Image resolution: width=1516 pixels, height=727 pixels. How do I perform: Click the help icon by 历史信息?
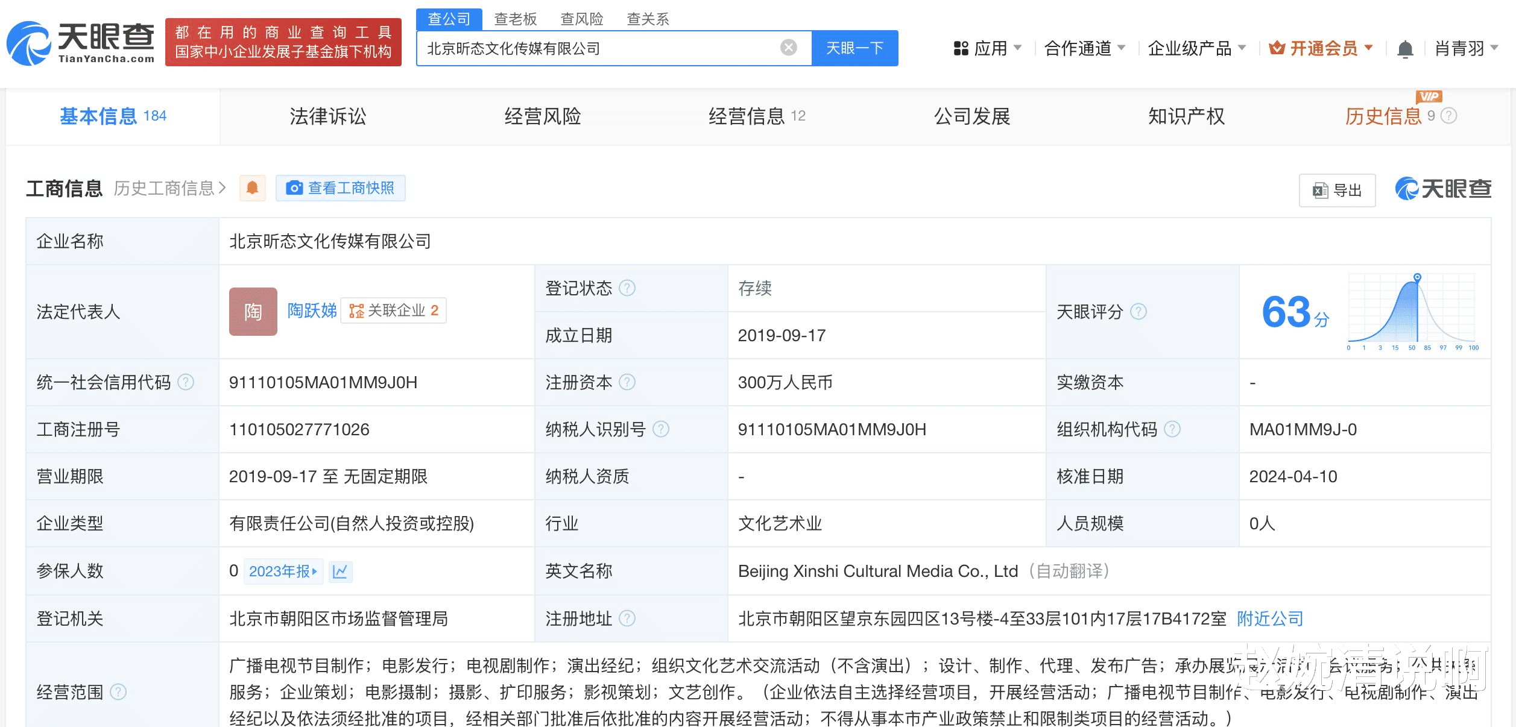pyautogui.click(x=1448, y=116)
